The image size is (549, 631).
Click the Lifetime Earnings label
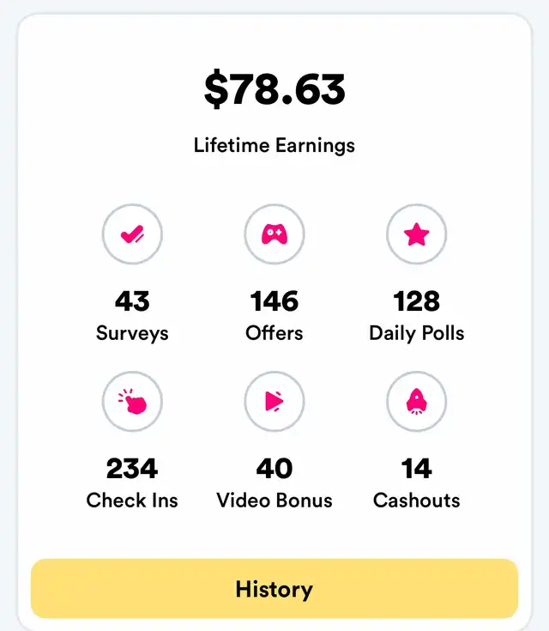tap(274, 145)
